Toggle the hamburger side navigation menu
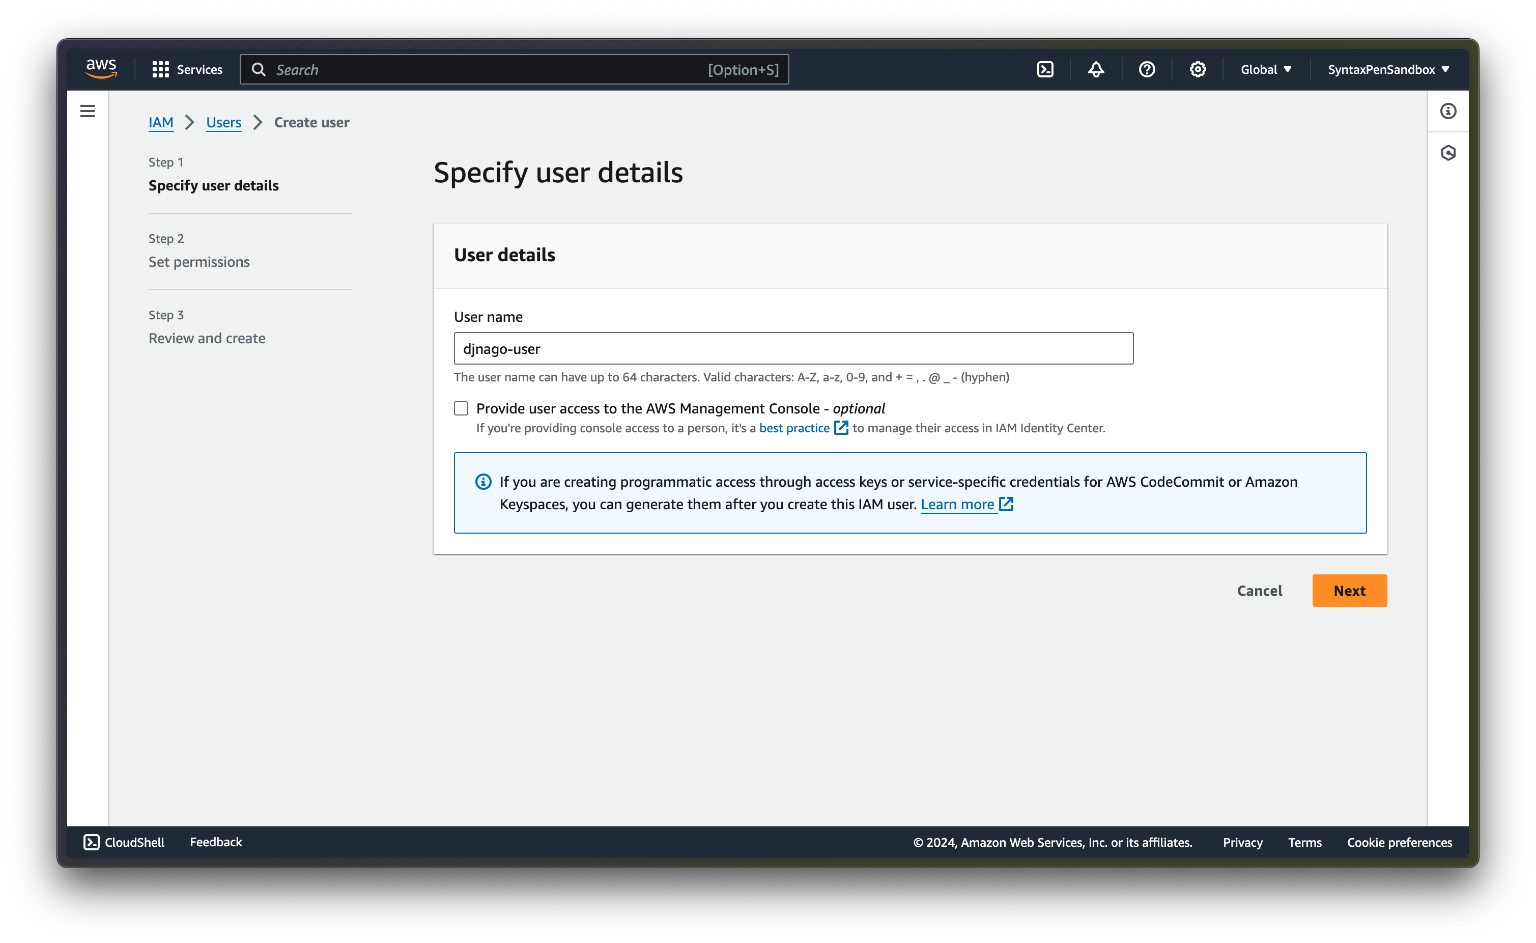Viewport: 1536px width, 943px height. (x=87, y=111)
